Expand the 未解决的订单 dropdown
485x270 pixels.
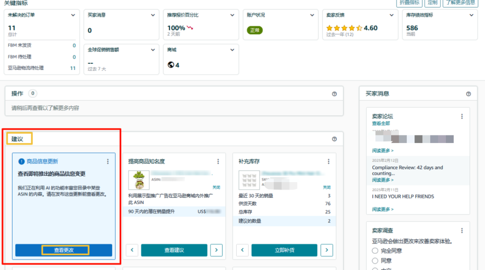tap(73, 15)
